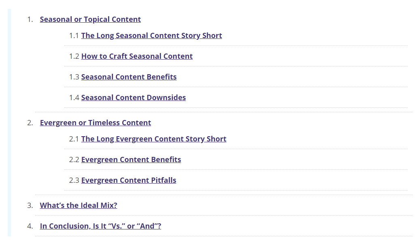Open the Seasonal Content Benefits entry

(x=129, y=77)
